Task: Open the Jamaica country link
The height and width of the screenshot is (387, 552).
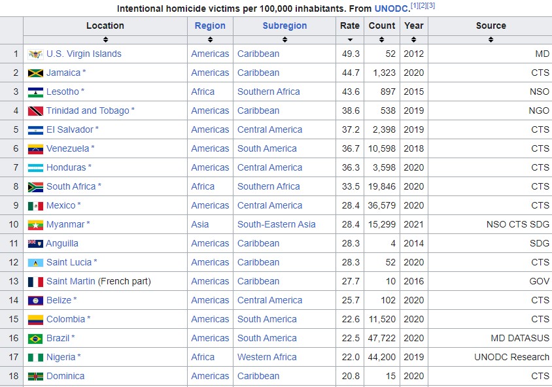Action: pyautogui.click(x=63, y=73)
